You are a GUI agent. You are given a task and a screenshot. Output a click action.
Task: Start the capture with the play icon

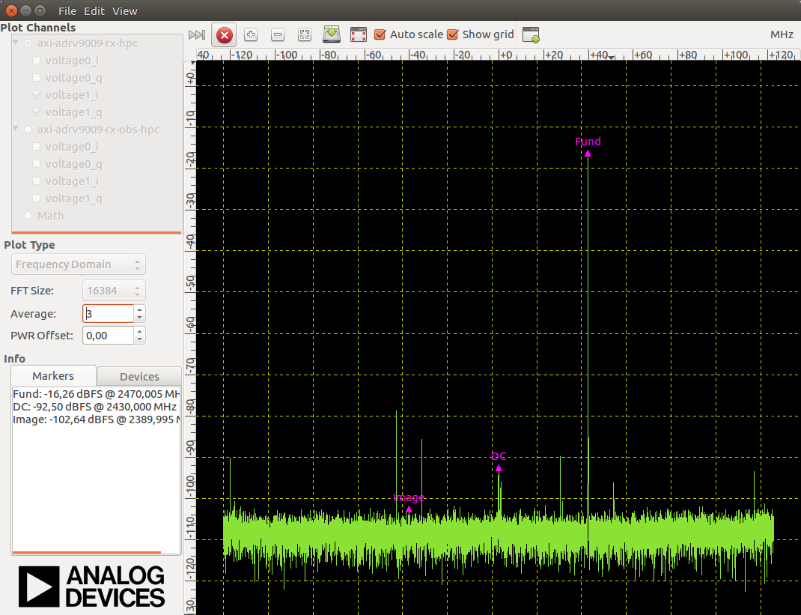click(197, 34)
